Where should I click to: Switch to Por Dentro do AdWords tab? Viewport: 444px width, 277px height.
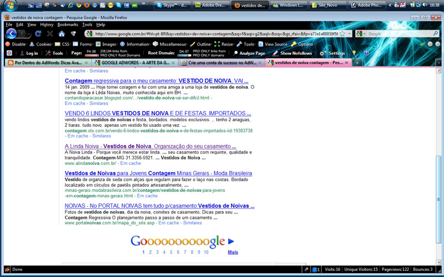pyautogui.click(x=48, y=63)
